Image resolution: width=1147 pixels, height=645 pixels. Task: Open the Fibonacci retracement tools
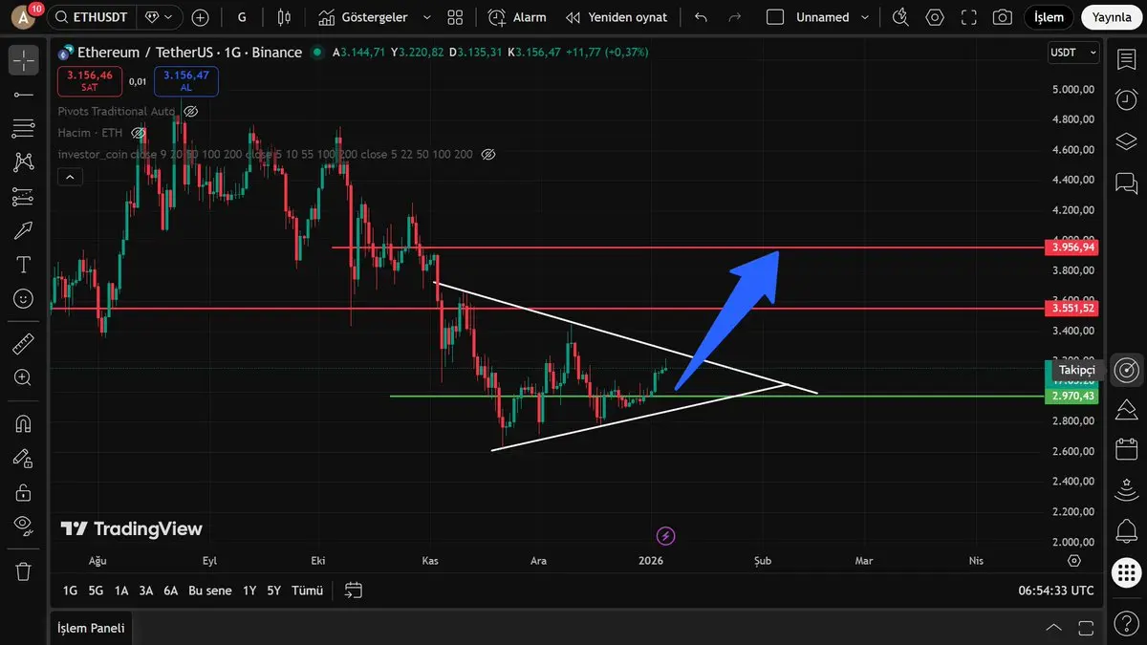(23, 128)
